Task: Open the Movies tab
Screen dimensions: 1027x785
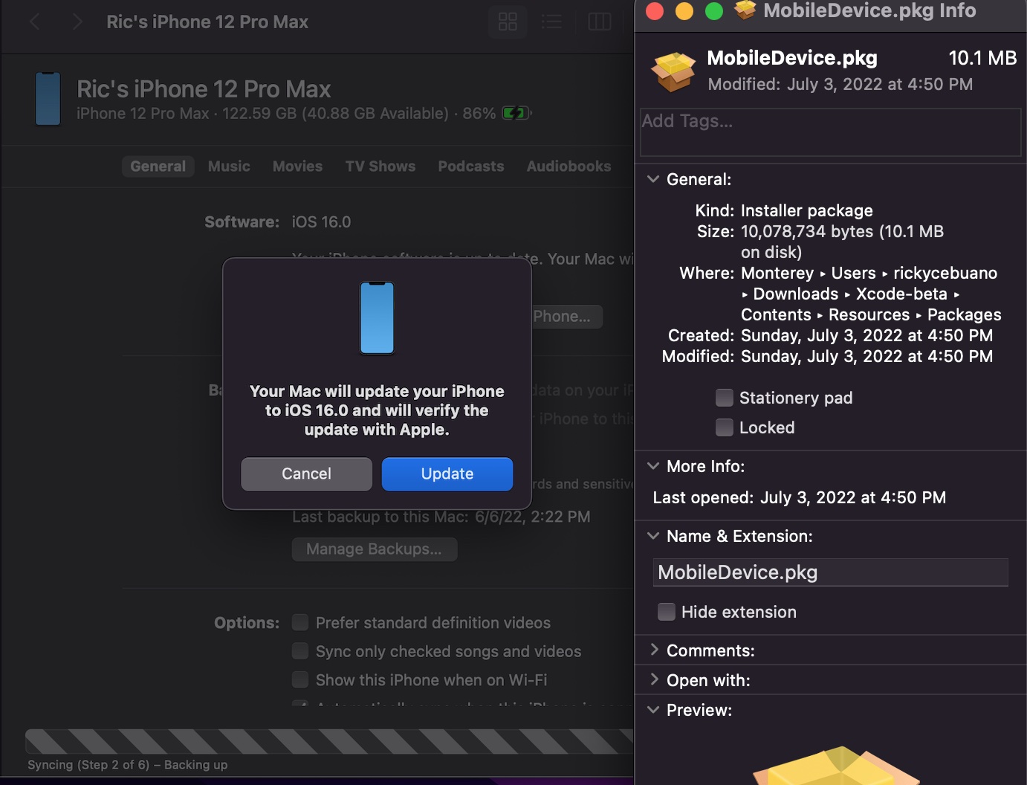Action: coord(297,167)
